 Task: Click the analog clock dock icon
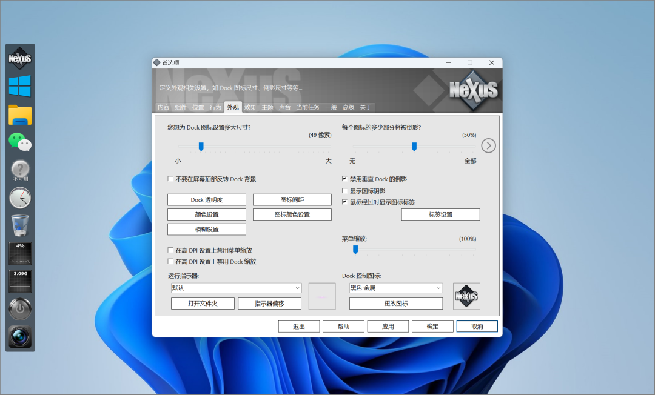pyautogui.click(x=20, y=198)
